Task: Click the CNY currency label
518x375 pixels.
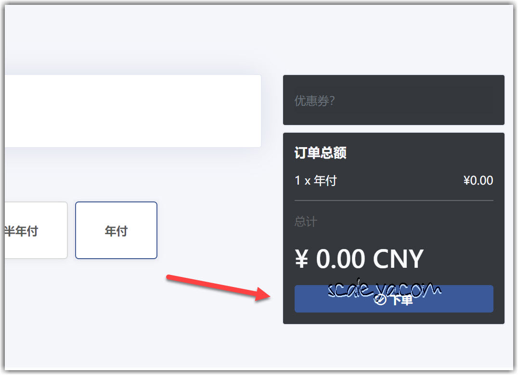Action: pyautogui.click(x=398, y=259)
